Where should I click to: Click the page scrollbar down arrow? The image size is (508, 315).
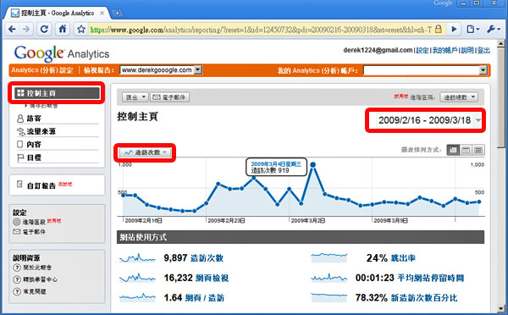click(x=501, y=309)
